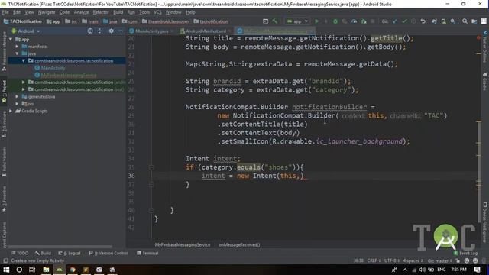
Task: Click the collapse-all icon in Project panel
Action: pyautogui.click(x=99, y=31)
